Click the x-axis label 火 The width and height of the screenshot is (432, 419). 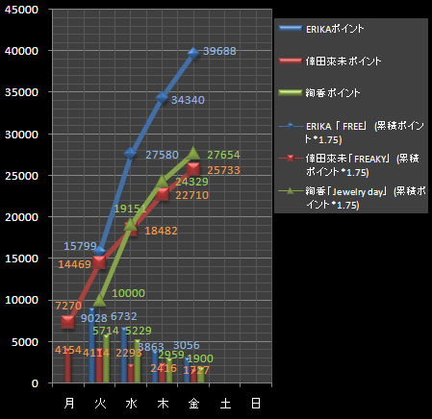(x=100, y=403)
